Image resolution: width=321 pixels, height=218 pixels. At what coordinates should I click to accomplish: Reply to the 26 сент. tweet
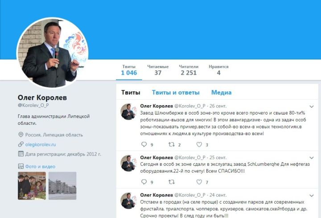[144, 144]
